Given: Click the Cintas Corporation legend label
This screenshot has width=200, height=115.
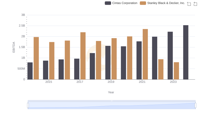Looking at the screenshot, I should click(x=125, y=3).
